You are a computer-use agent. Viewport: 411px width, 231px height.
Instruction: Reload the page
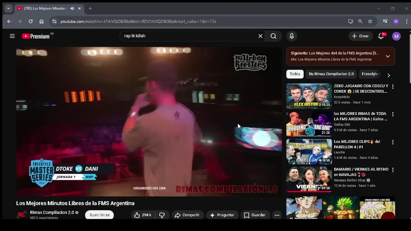pyautogui.click(x=31, y=21)
